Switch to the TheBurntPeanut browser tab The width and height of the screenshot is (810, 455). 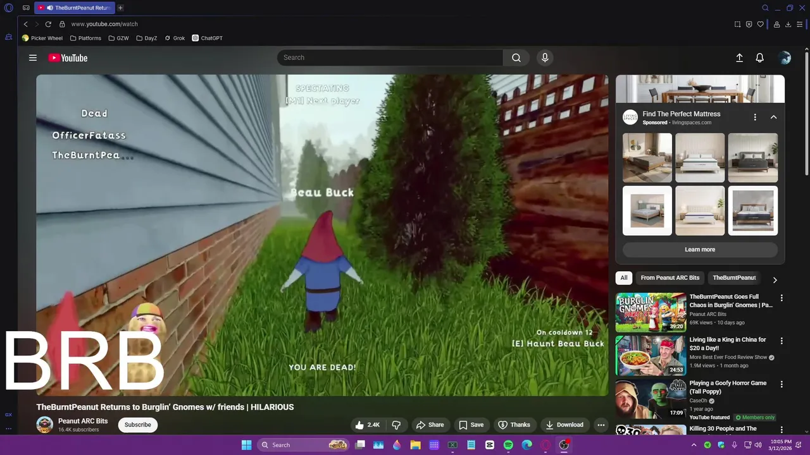tap(74, 8)
